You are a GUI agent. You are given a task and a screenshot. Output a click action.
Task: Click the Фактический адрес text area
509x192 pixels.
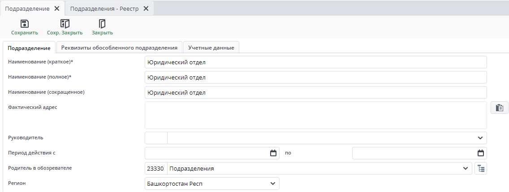tap(315, 115)
